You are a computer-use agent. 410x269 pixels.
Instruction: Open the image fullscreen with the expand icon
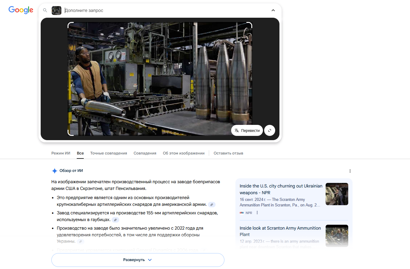pos(270,130)
